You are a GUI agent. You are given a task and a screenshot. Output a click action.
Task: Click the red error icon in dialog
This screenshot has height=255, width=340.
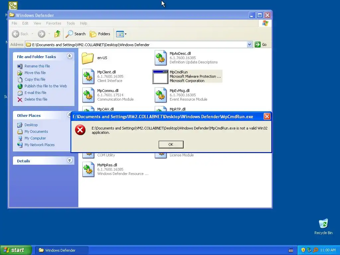click(80, 130)
